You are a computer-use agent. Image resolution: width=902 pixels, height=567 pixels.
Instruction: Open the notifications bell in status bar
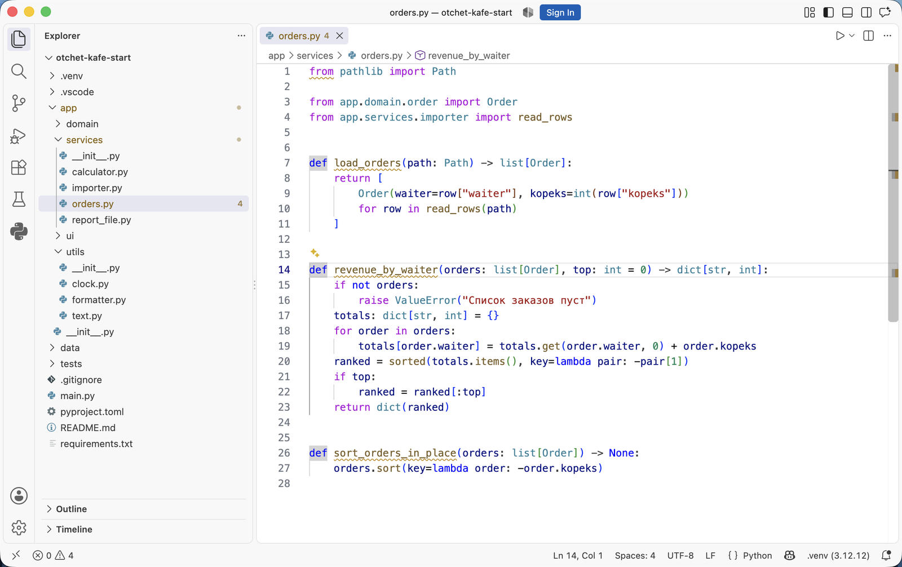(886, 555)
